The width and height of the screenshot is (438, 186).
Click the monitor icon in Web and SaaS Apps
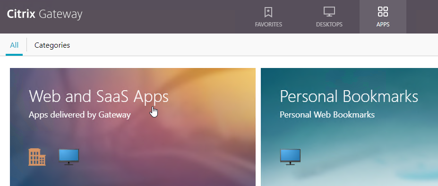click(69, 157)
